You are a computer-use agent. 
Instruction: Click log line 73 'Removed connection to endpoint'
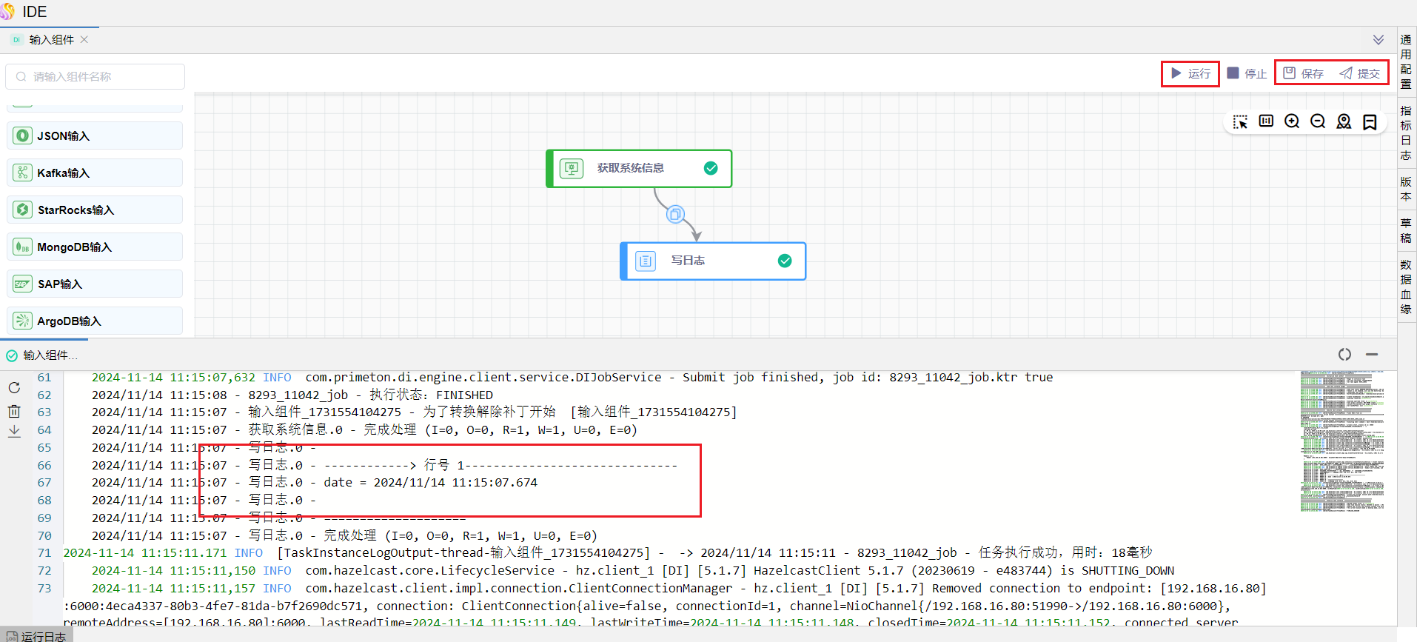tap(679, 589)
